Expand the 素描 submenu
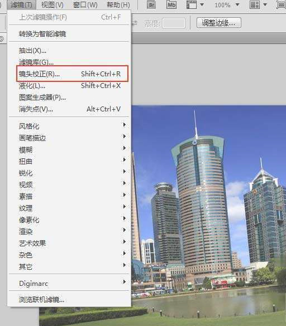 69,196
